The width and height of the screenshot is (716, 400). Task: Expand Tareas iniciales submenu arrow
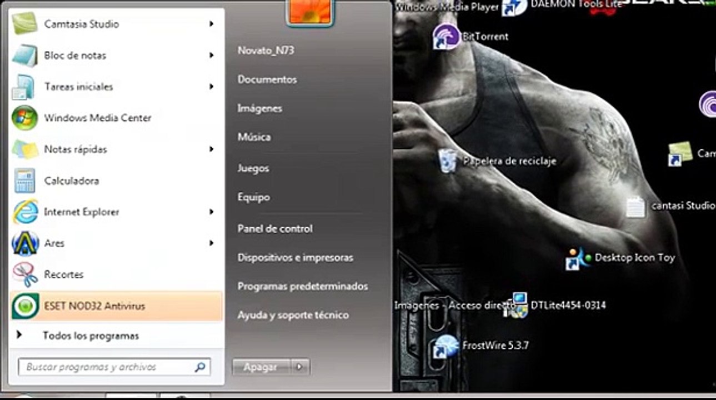(x=212, y=87)
